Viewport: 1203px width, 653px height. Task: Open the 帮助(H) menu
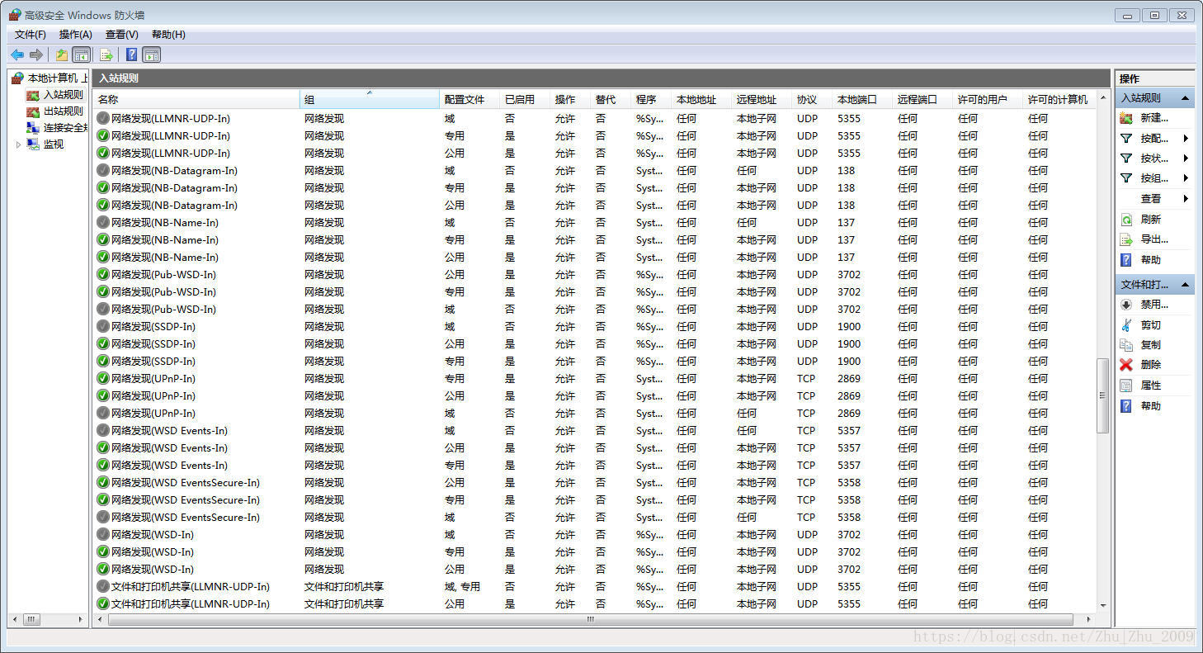click(168, 35)
